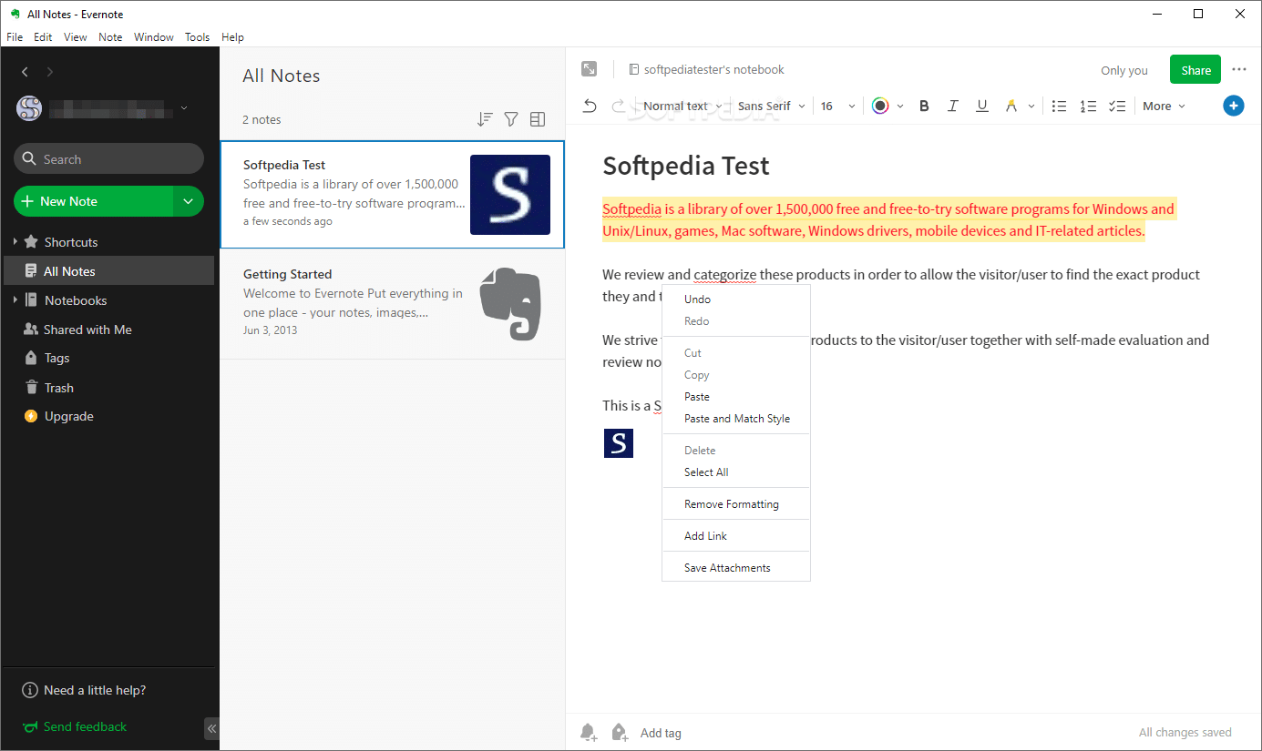Collapse the sidebar with the double chevron
Image resolution: width=1262 pixels, height=751 pixels.
tap(211, 728)
